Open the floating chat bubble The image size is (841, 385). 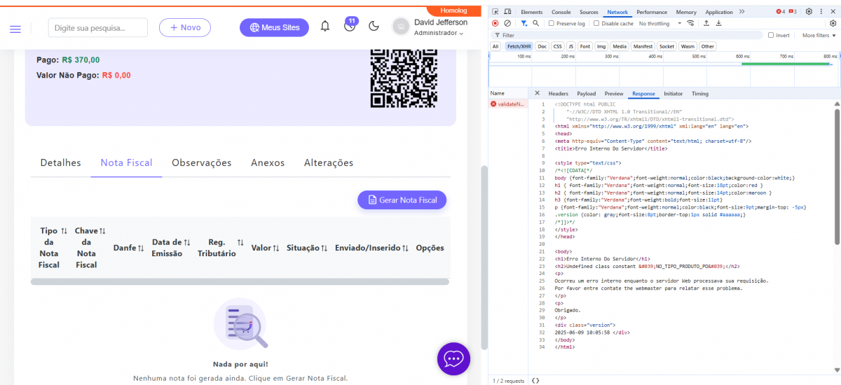[453, 358]
